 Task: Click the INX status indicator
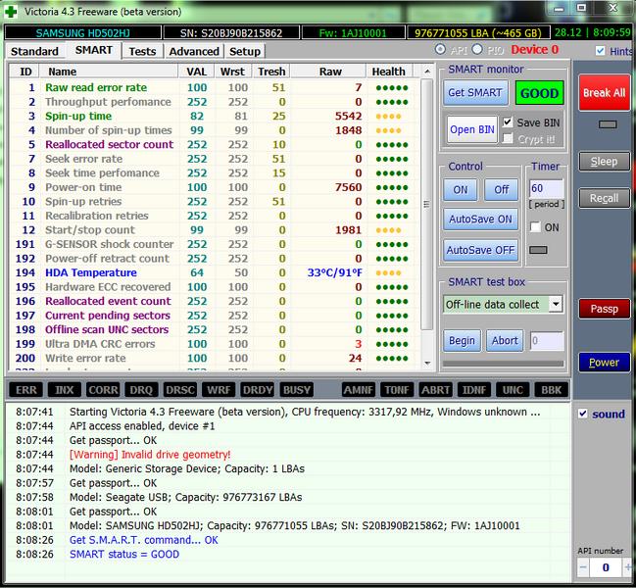click(x=65, y=390)
